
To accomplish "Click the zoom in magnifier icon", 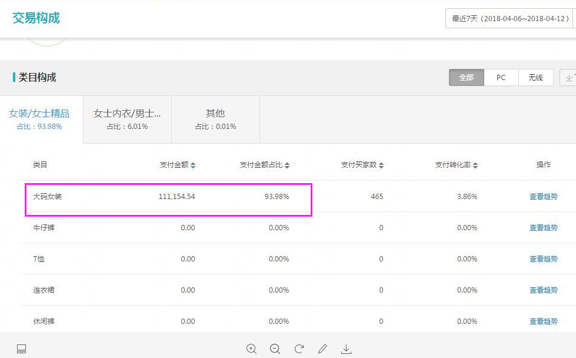I will 252,349.
